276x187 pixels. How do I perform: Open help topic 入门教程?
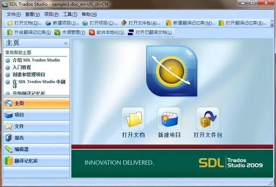point(22,67)
